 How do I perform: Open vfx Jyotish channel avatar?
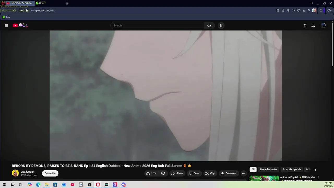[15, 173]
